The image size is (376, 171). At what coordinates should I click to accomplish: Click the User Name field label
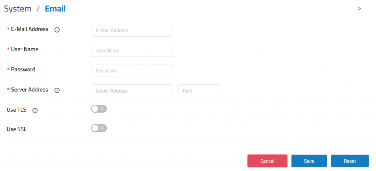coord(25,49)
